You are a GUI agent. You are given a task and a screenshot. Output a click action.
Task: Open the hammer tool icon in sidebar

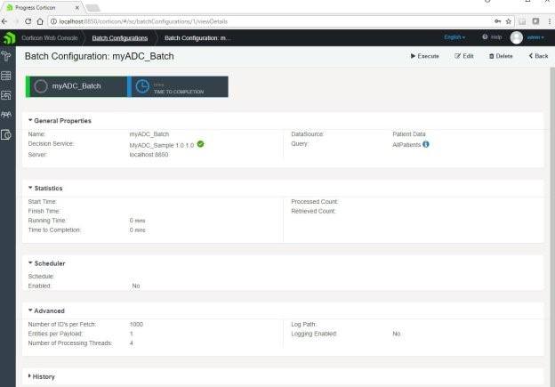click(x=7, y=56)
